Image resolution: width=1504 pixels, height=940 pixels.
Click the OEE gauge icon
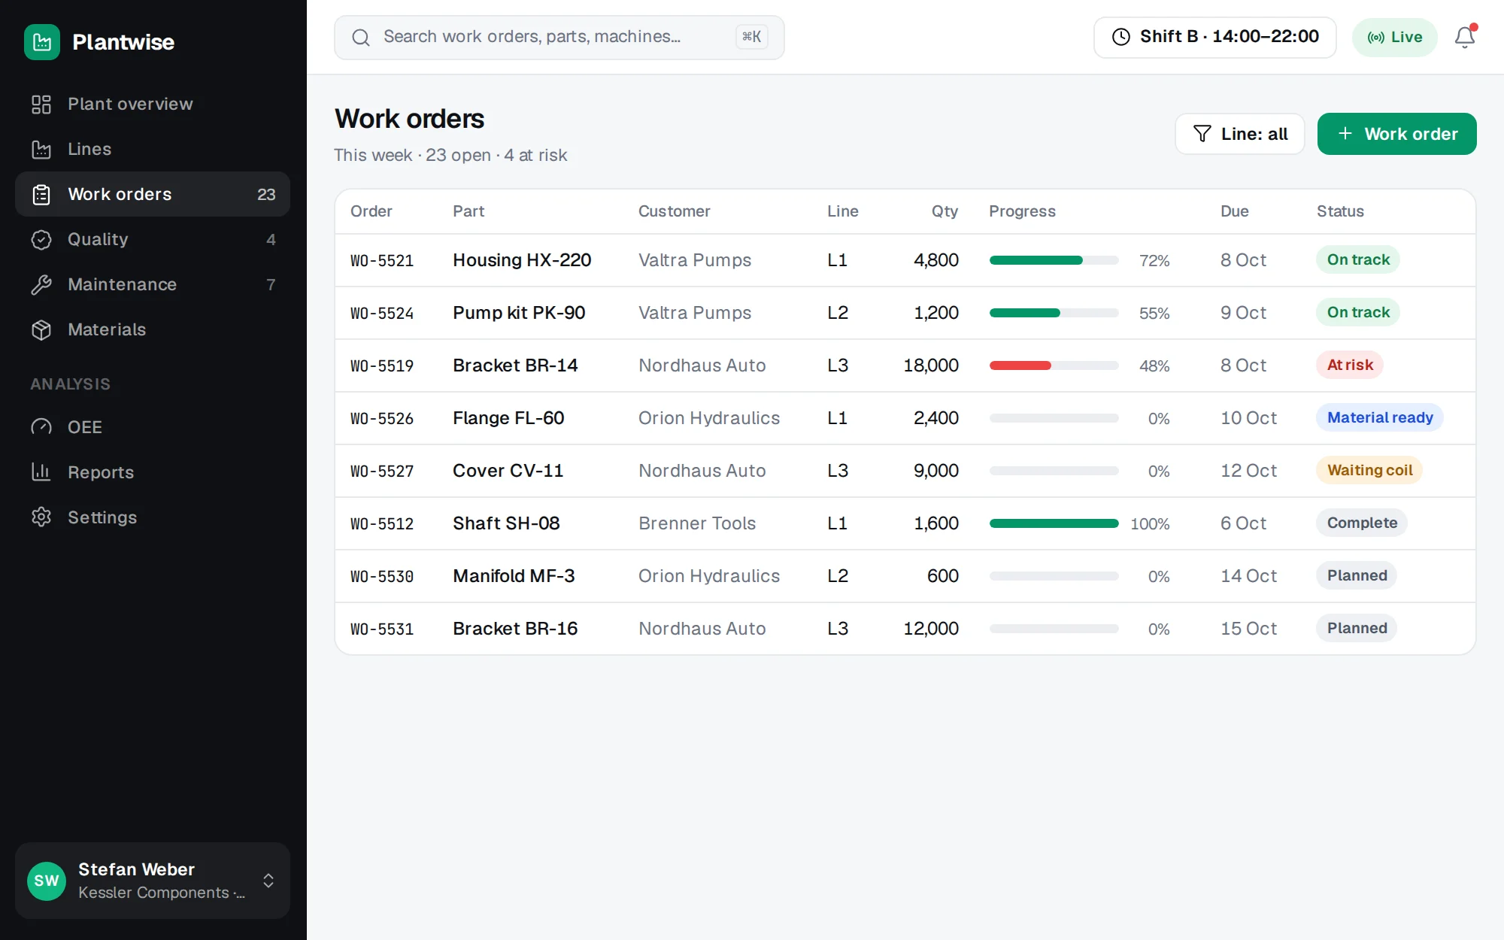[x=41, y=427]
